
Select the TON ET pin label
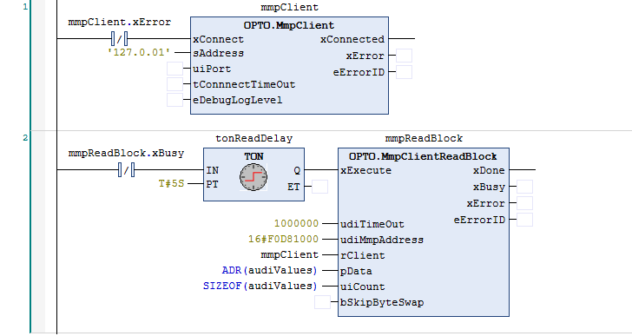coord(293,187)
